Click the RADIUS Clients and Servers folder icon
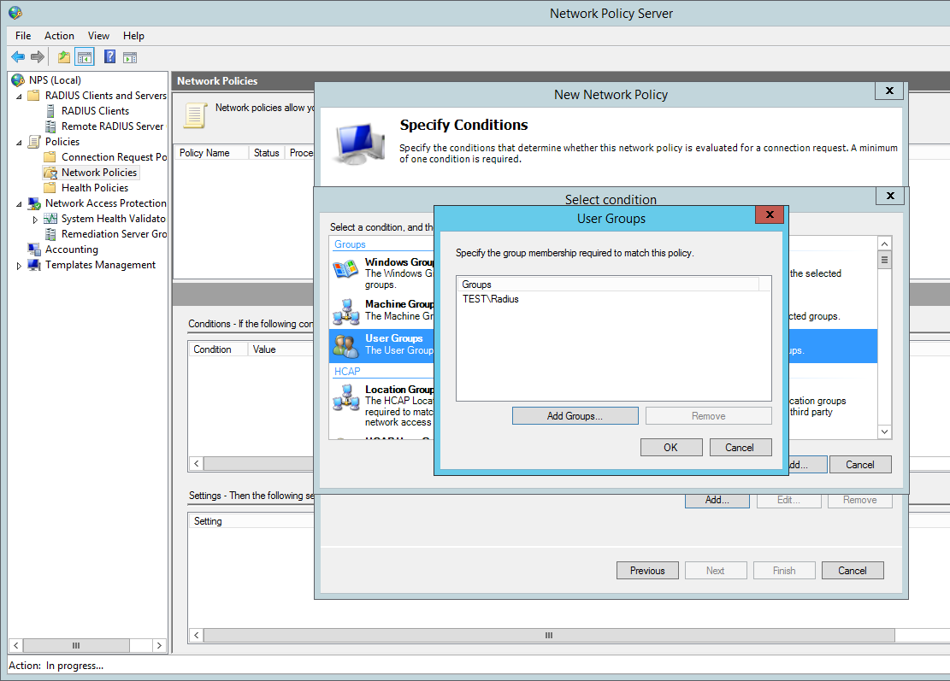Screen dimensions: 950x681 [34, 96]
